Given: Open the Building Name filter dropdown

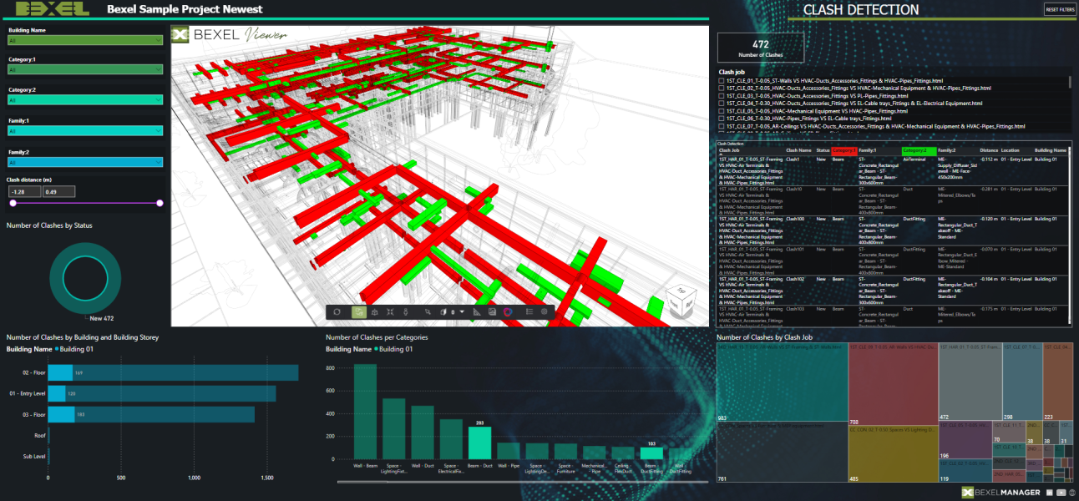Looking at the screenshot, I should pos(84,39).
